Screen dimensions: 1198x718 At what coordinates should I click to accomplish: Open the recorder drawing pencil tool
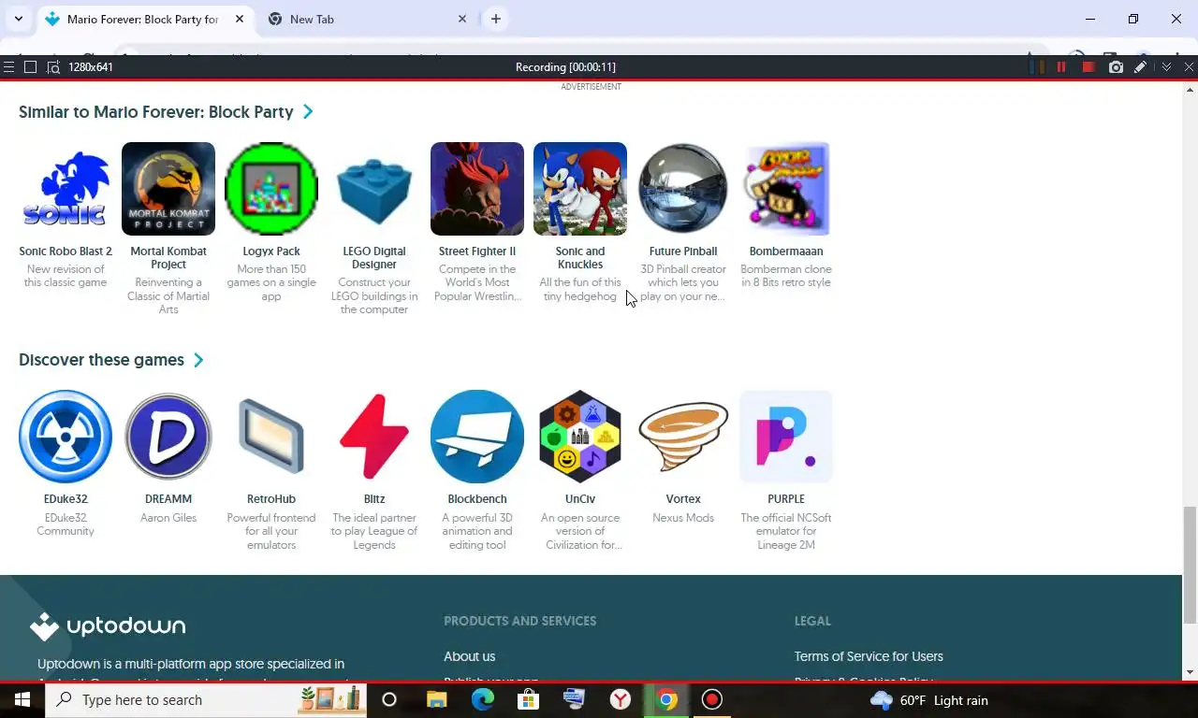(x=1140, y=67)
